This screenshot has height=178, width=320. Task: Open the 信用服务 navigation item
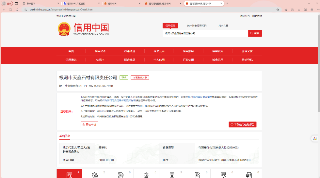click(188, 51)
